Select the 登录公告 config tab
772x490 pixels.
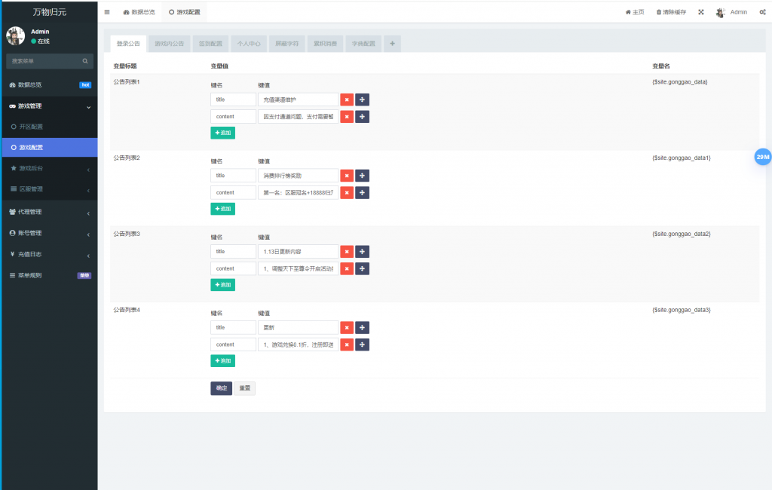(128, 44)
